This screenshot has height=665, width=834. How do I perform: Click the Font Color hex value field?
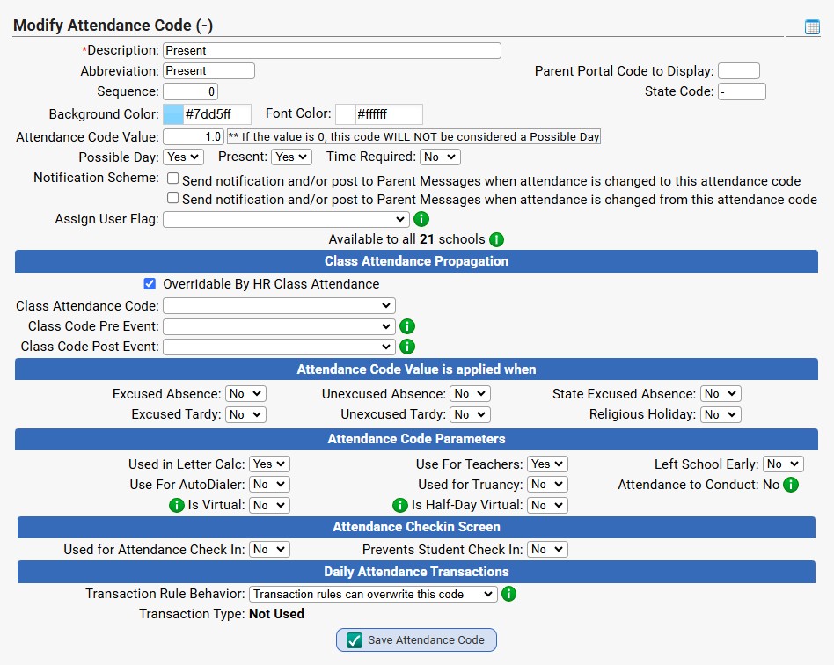pyautogui.click(x=389, y=114)
